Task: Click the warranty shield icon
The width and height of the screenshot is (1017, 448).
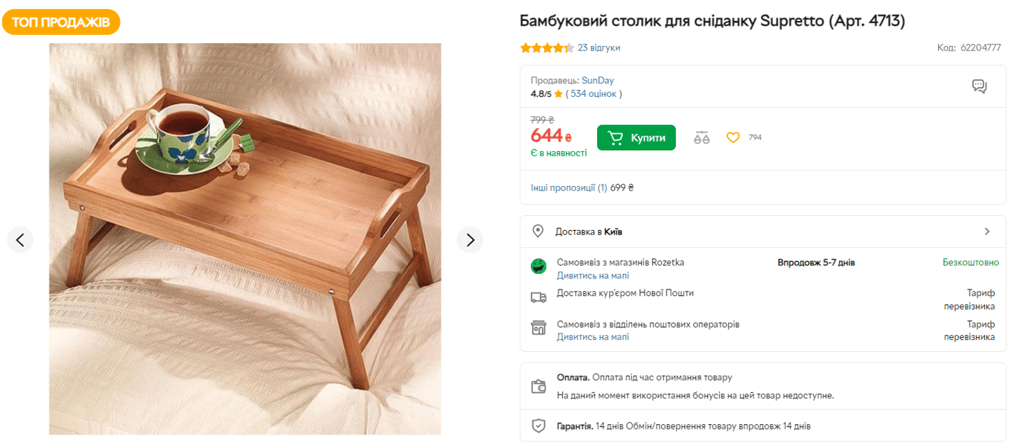Action: tap(538, 426)
